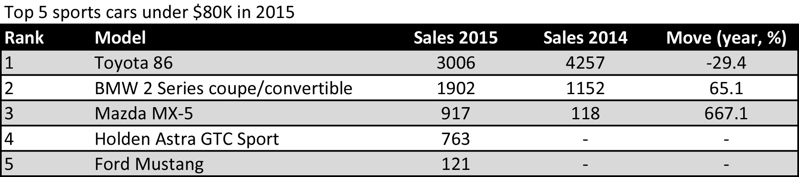
Task: Select the 917 sales value
Action: pos(456,114)
